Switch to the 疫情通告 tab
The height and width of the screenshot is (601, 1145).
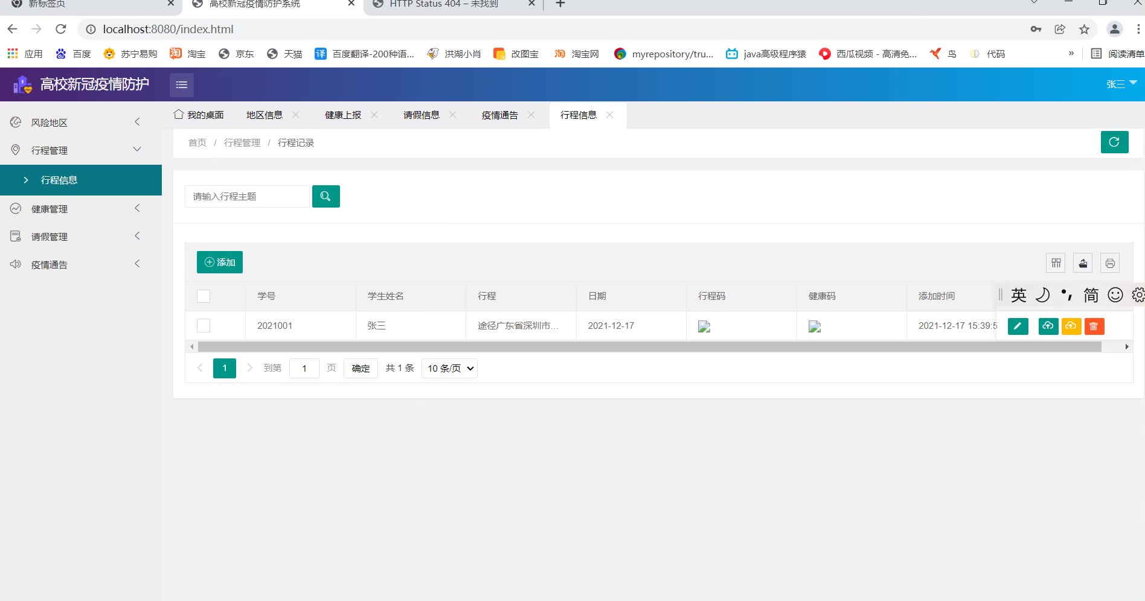(x=500, y=115)
